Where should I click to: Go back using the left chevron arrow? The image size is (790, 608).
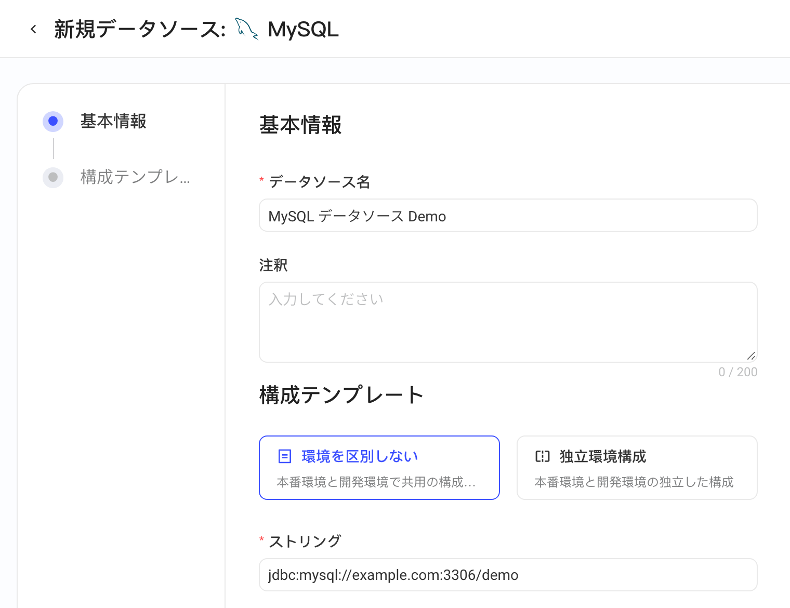33,29
